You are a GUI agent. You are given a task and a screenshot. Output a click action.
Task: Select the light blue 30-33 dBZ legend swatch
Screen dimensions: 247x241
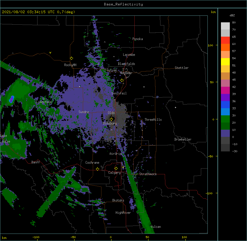click(x=225, y=112)
